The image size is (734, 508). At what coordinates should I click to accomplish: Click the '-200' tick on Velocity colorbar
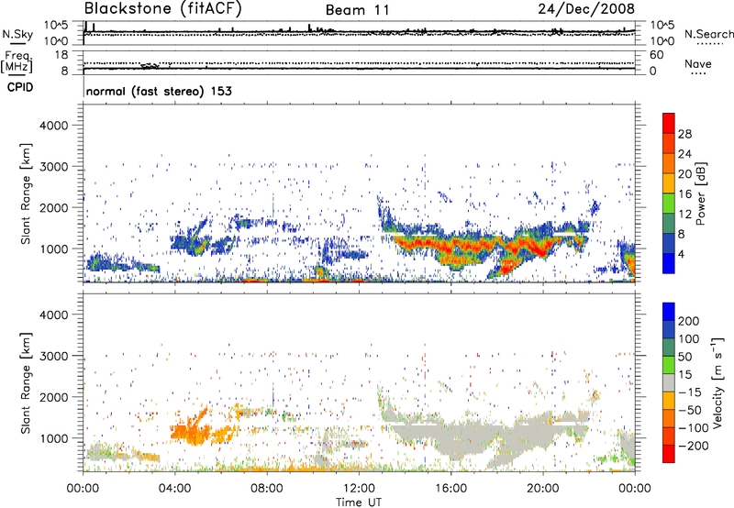[693, 446]
